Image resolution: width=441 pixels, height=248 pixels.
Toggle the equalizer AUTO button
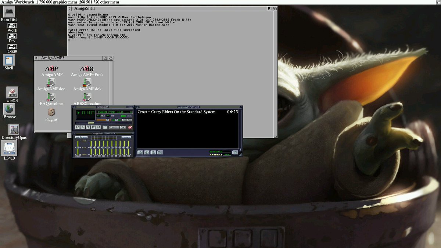click(84, 137)
